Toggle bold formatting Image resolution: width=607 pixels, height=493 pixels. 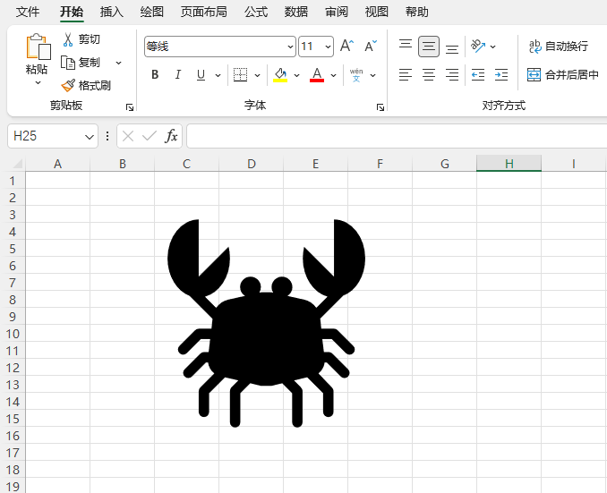coord(155,74)
